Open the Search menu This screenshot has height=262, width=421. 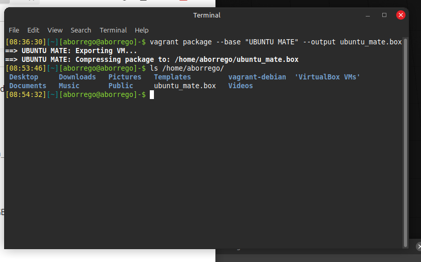pos(81,30)
